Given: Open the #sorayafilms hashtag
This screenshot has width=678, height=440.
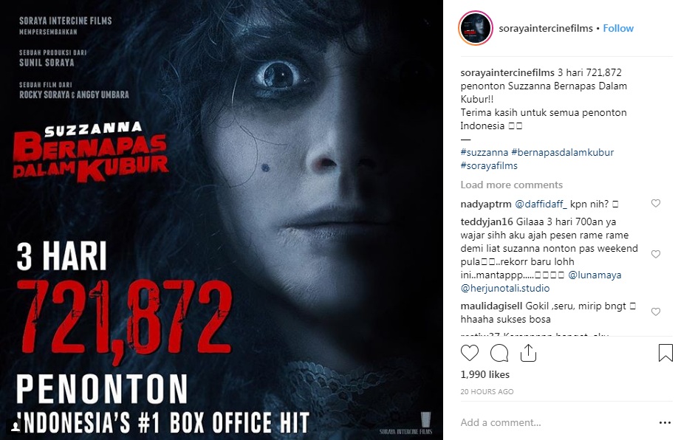Looking at the screenshot, I should click(x=489, y=165).
